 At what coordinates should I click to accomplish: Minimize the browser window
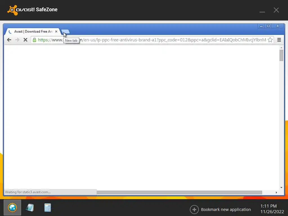click(x=261, y=26)
